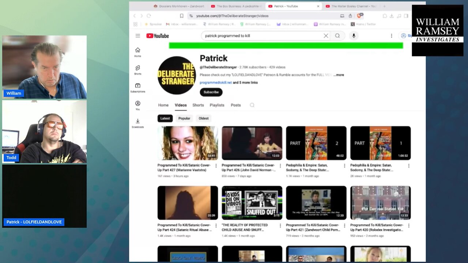Open the Brave Shields icon
Viewport: 468px width, 263px height.
pyautogui.click(x=359, y=16)
